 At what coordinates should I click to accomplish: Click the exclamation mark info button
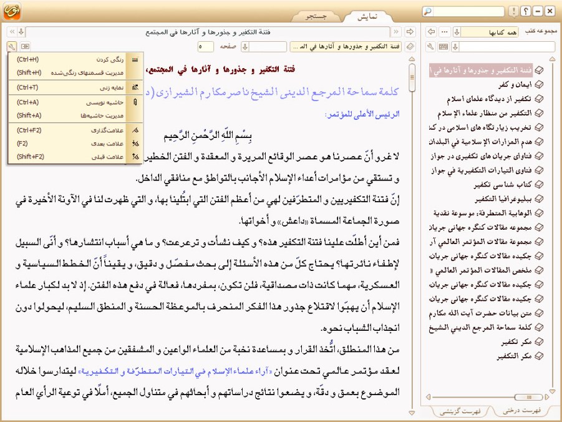pyautogui.click(x=513, y=11)
